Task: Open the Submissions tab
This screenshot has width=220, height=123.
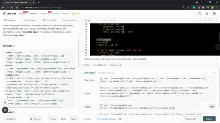Action: click(x=69, y=20)
